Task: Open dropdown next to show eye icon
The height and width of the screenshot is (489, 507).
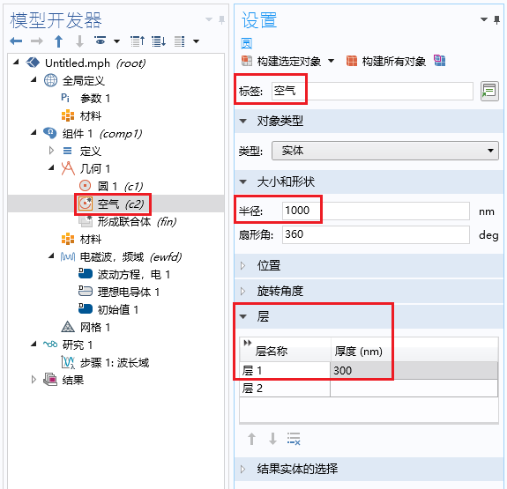Action: 116,41
